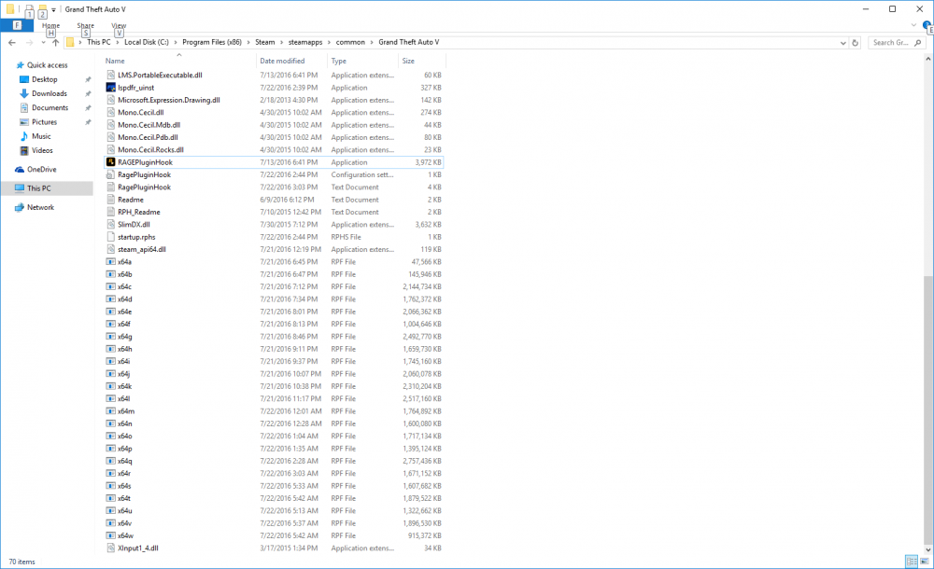
Task: Go back with the Back arrow
Action: (x=12, y=42)
